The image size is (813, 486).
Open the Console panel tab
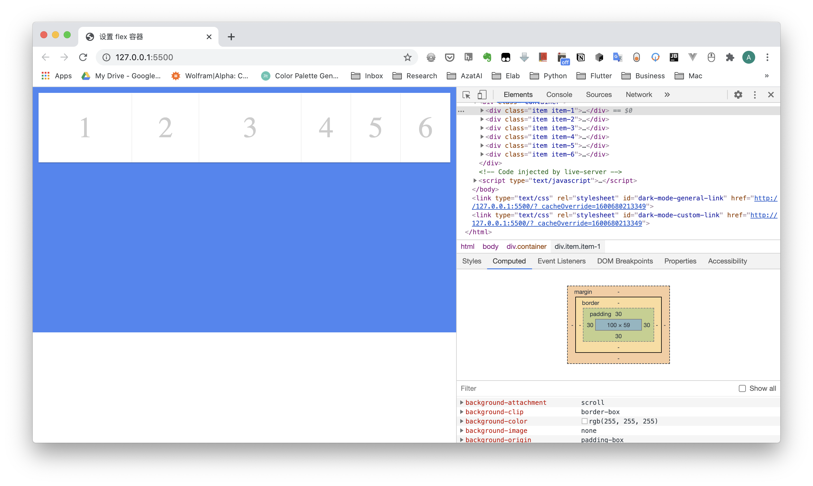point(559,95)
